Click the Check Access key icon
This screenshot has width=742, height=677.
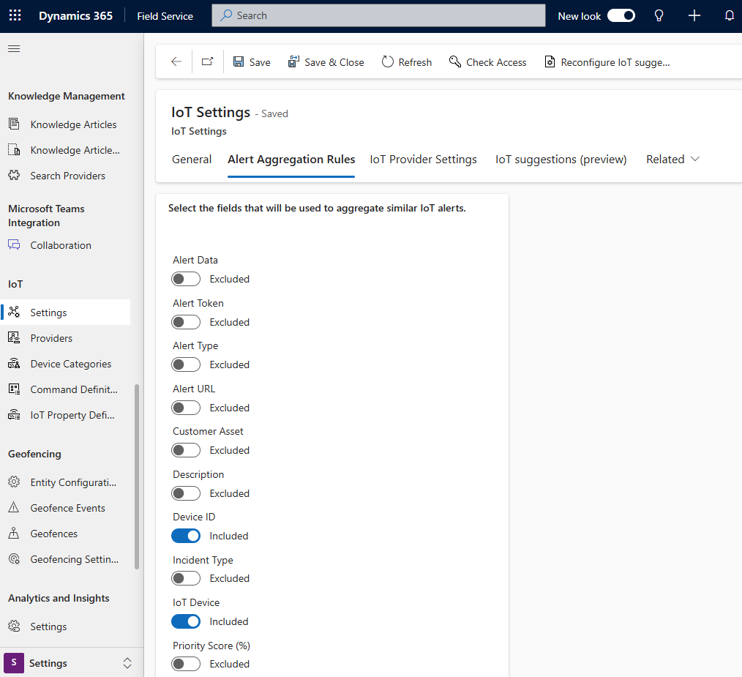(x=454, y=61)
